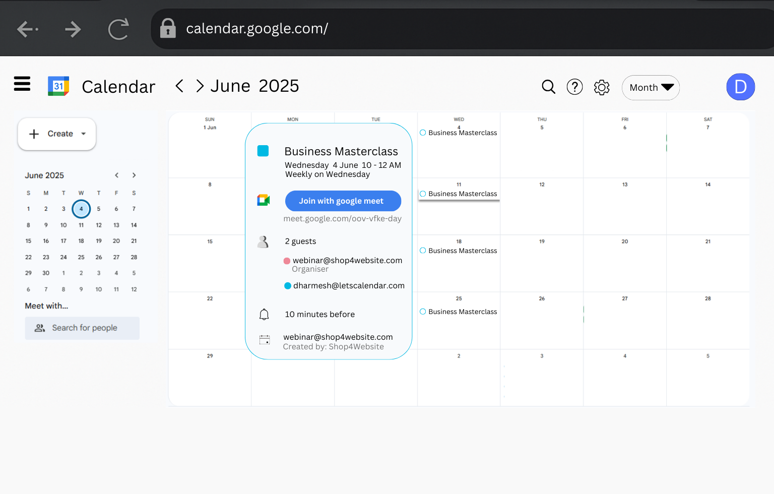774x494 pixels.
Task: Advance mini calendar to next month
Action: pos(134,175)
